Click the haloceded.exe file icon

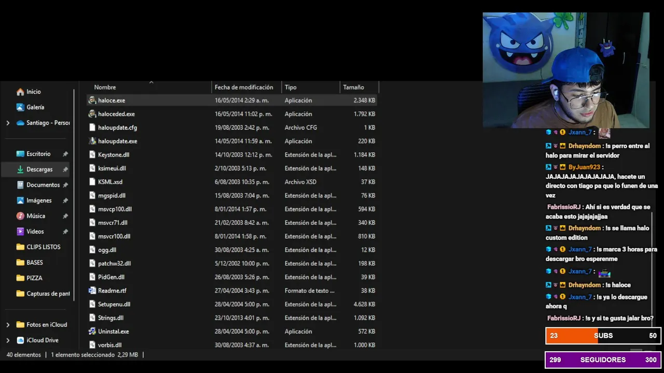coord(92,114)
